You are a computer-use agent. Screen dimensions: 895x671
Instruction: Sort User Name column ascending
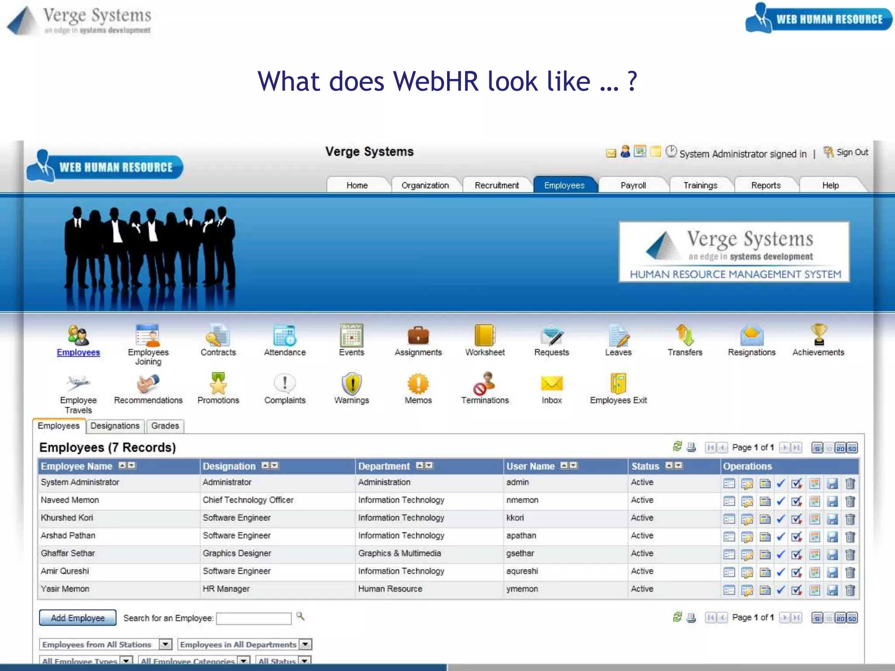point(564,465)
